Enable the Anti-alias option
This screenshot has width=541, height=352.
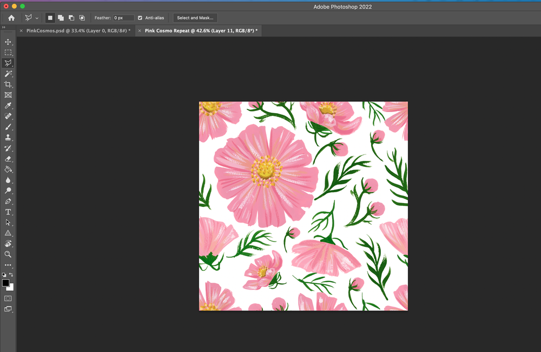coord(140,17)
